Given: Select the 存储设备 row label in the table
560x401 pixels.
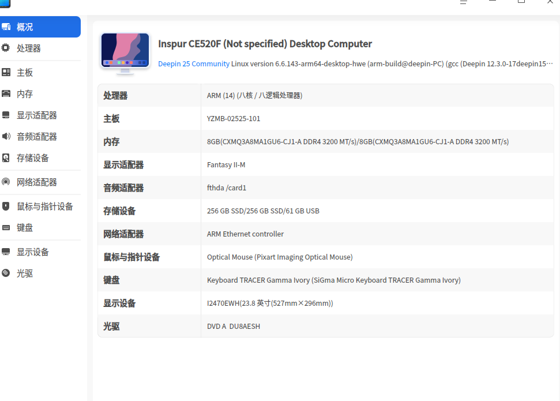Looking at the screenshot, I should [119, 211].
